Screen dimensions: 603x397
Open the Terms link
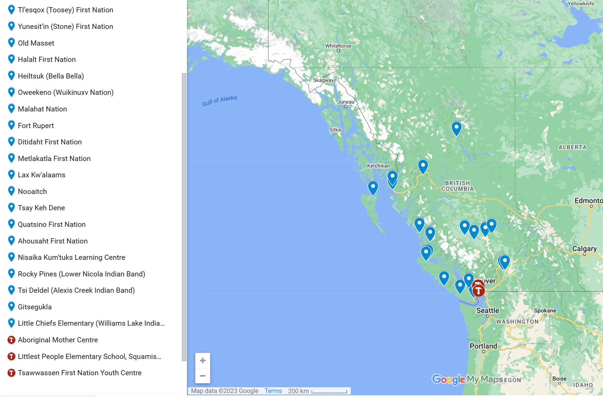click(273, 391)
